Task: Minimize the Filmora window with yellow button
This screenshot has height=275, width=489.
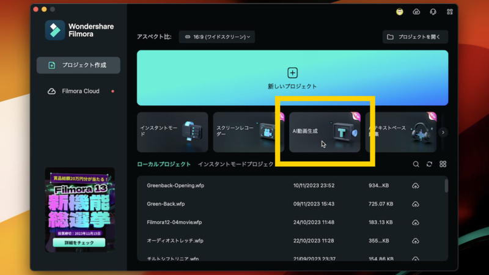Action: coord(44,9)
